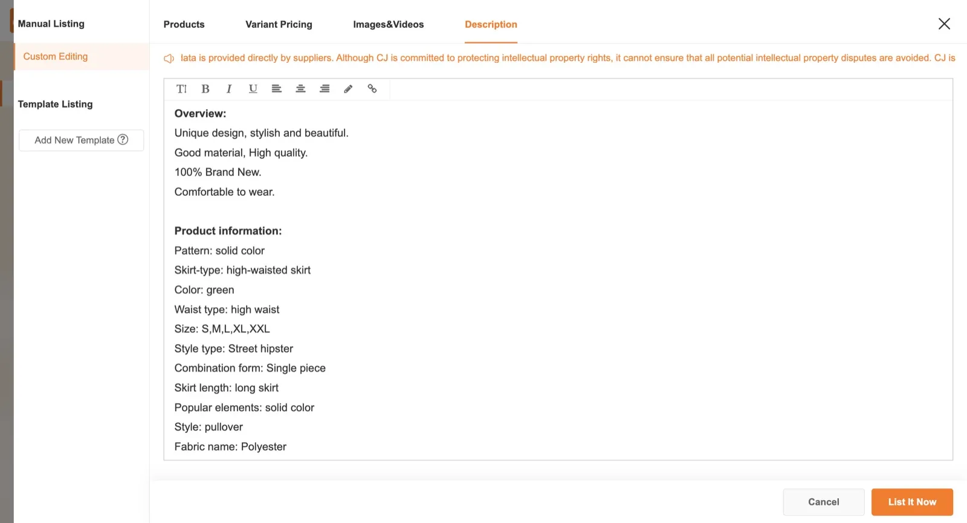This screenshot has height=523, width=967.
Task: Select the pencil text color tool
Action: coord(348,89)
